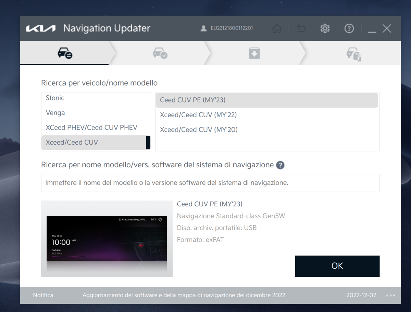Click Notifica in the status bar

43,295
